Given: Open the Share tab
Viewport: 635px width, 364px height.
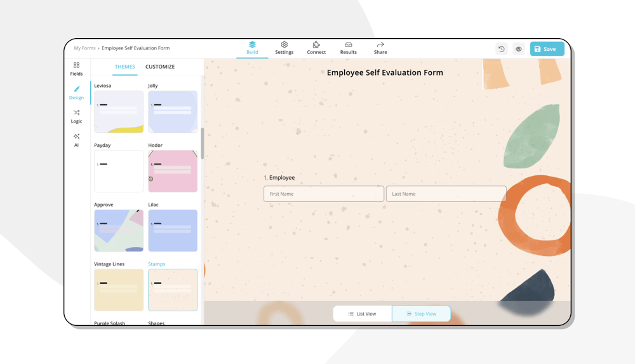Looking at the screenshot, I should coord(380,48).
